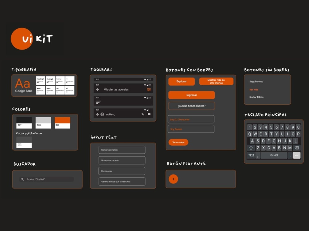Select Soy DJ | Productor option
Image resolution: width=309 pixels, height=231 pixels.
(191, 119)
